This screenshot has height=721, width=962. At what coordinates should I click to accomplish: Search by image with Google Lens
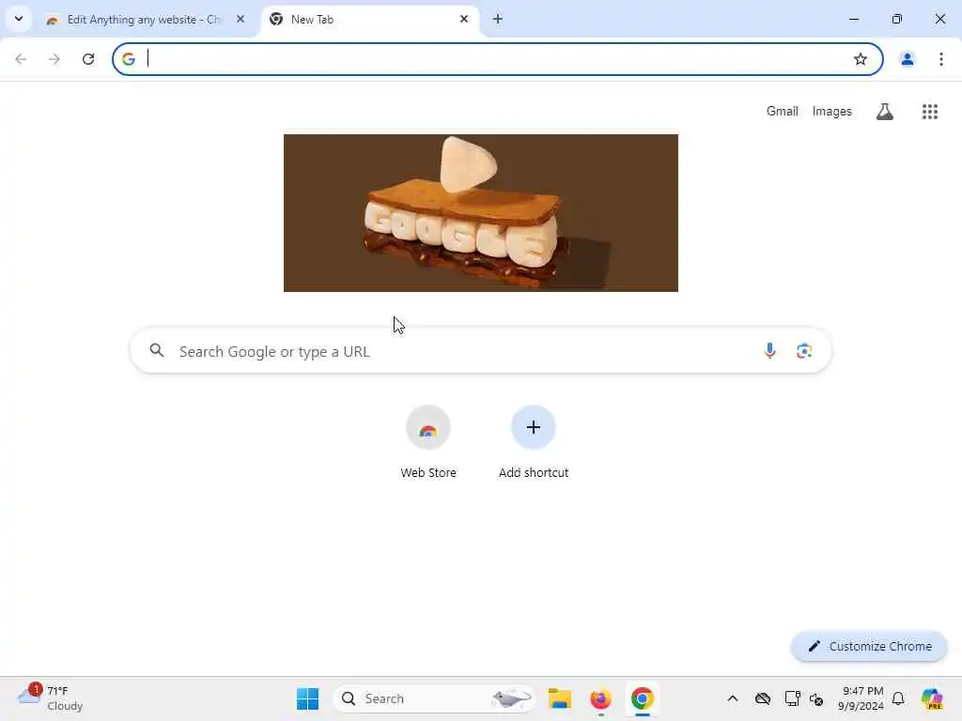pos(804,351)
